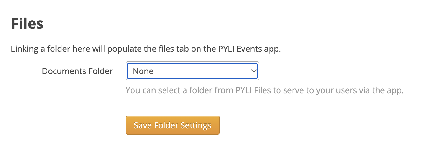Select the 'None' value in the folder combo box

143,71
